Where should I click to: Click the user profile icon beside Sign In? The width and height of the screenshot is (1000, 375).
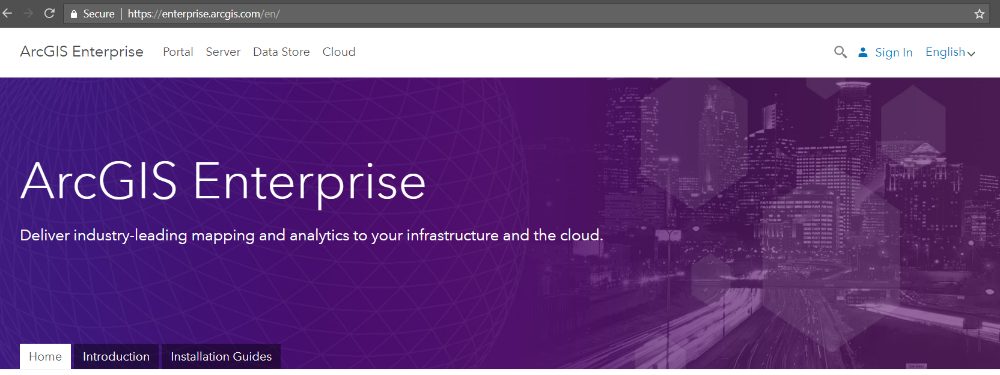(x=863, y=52)
